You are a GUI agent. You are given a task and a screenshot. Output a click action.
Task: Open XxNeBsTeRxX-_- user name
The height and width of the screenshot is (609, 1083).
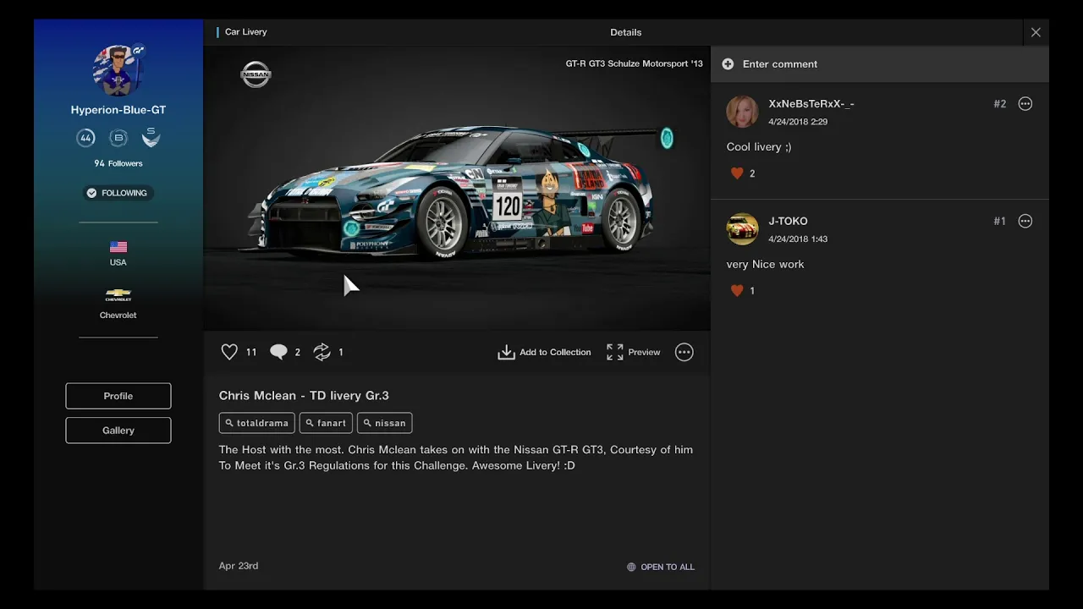pos(811,104)
